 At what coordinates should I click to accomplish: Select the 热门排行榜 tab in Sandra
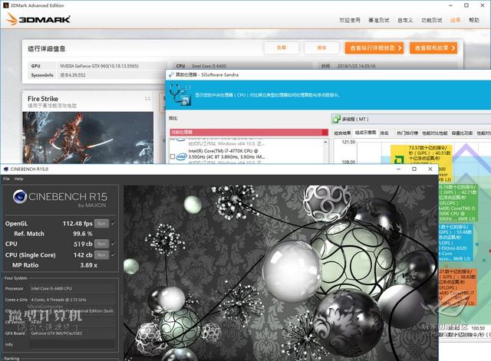[x=407, y=133]
